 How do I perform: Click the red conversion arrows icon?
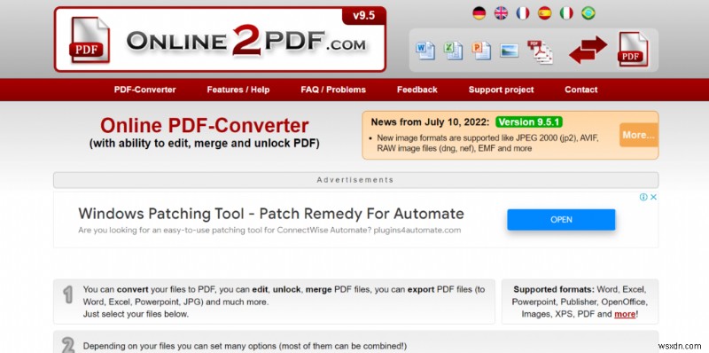tap(588, 50)
